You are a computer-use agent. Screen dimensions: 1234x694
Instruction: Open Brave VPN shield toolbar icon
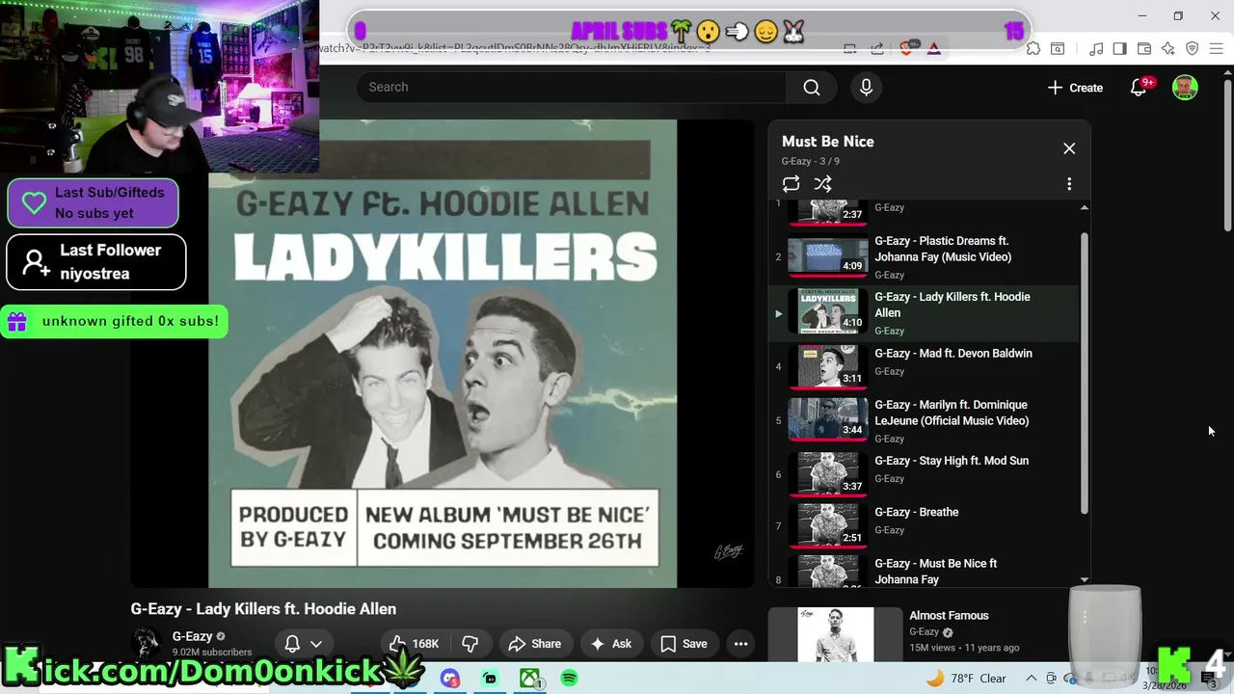pos(1193,48)
